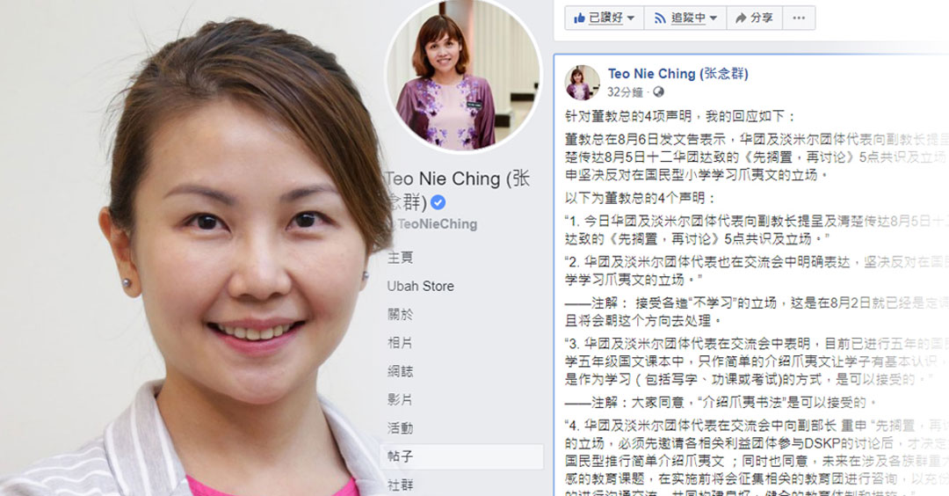The width and height of the screenshot is (949, 496).
Task: Open Teo Nie Ching post author link
Action: coord(677,74)
